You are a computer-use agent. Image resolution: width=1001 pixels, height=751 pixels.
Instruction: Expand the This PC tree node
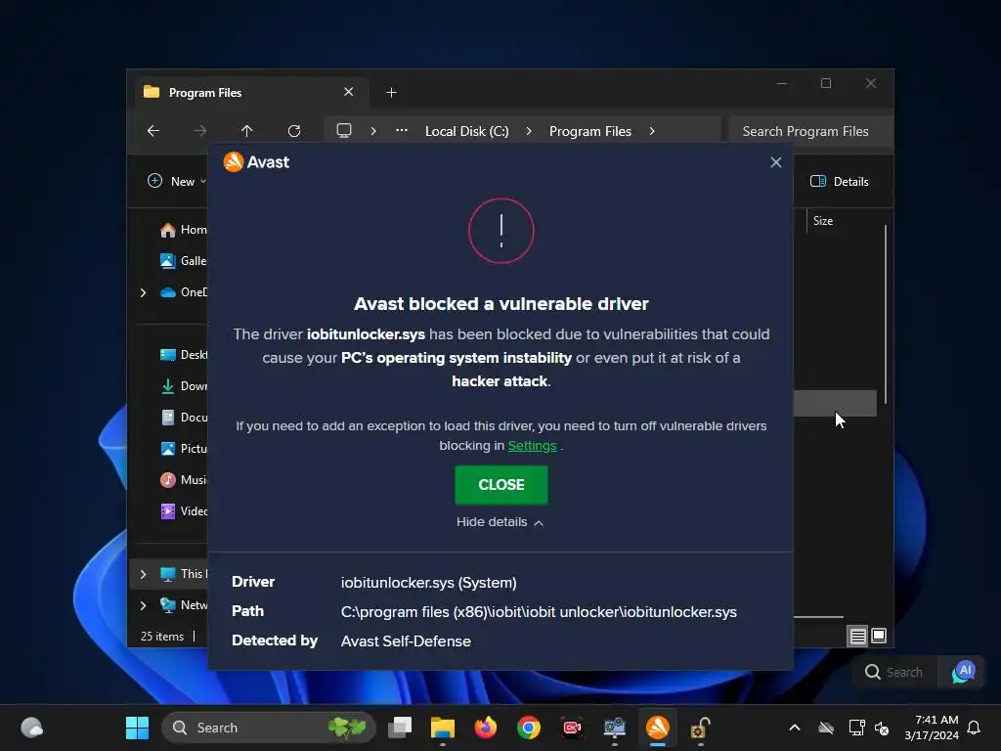pyautogui.click(x=143, y=574)
